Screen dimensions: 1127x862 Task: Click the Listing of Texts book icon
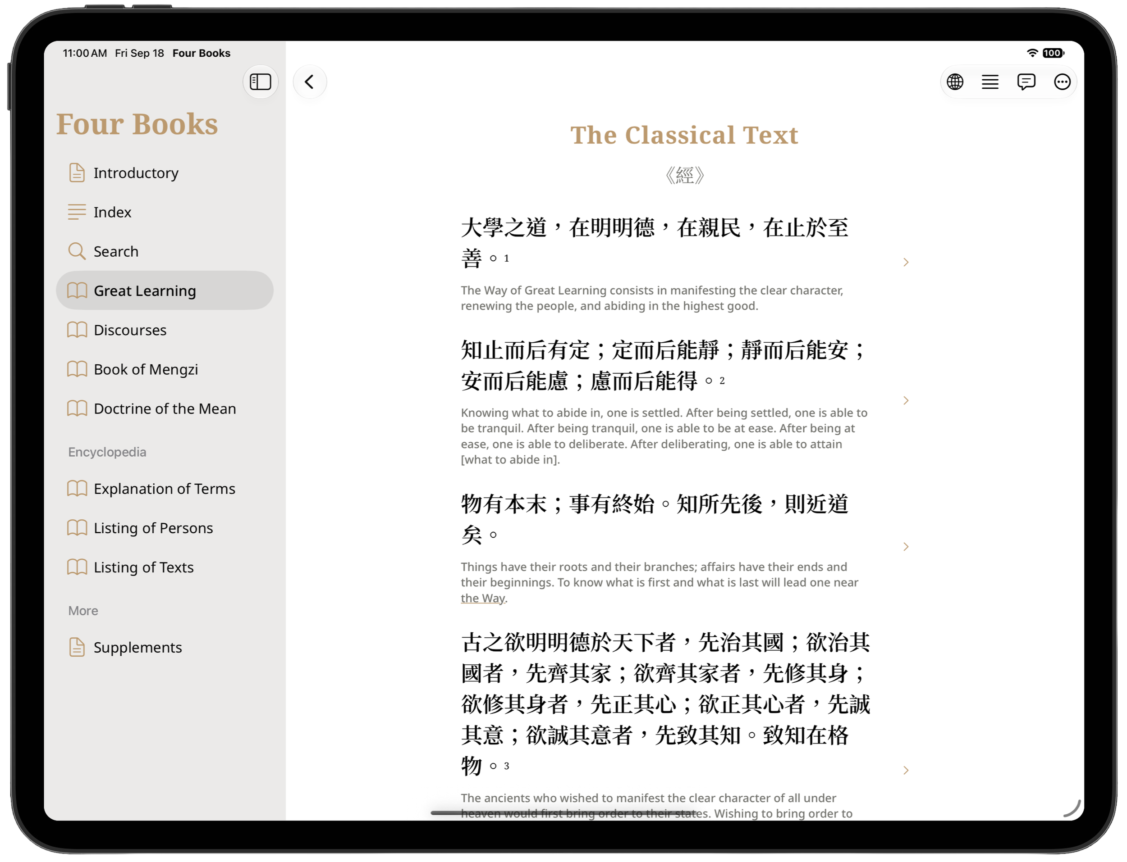(x=77, y=568)
